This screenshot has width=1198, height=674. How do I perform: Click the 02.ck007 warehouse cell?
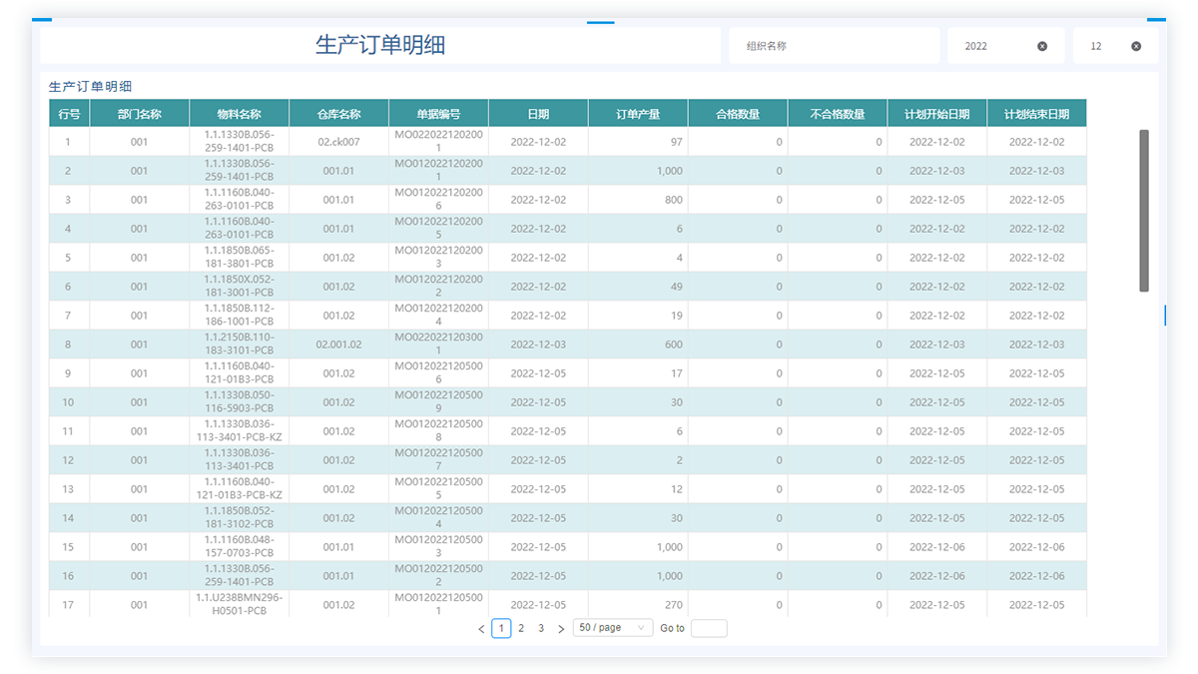[338, 142]
